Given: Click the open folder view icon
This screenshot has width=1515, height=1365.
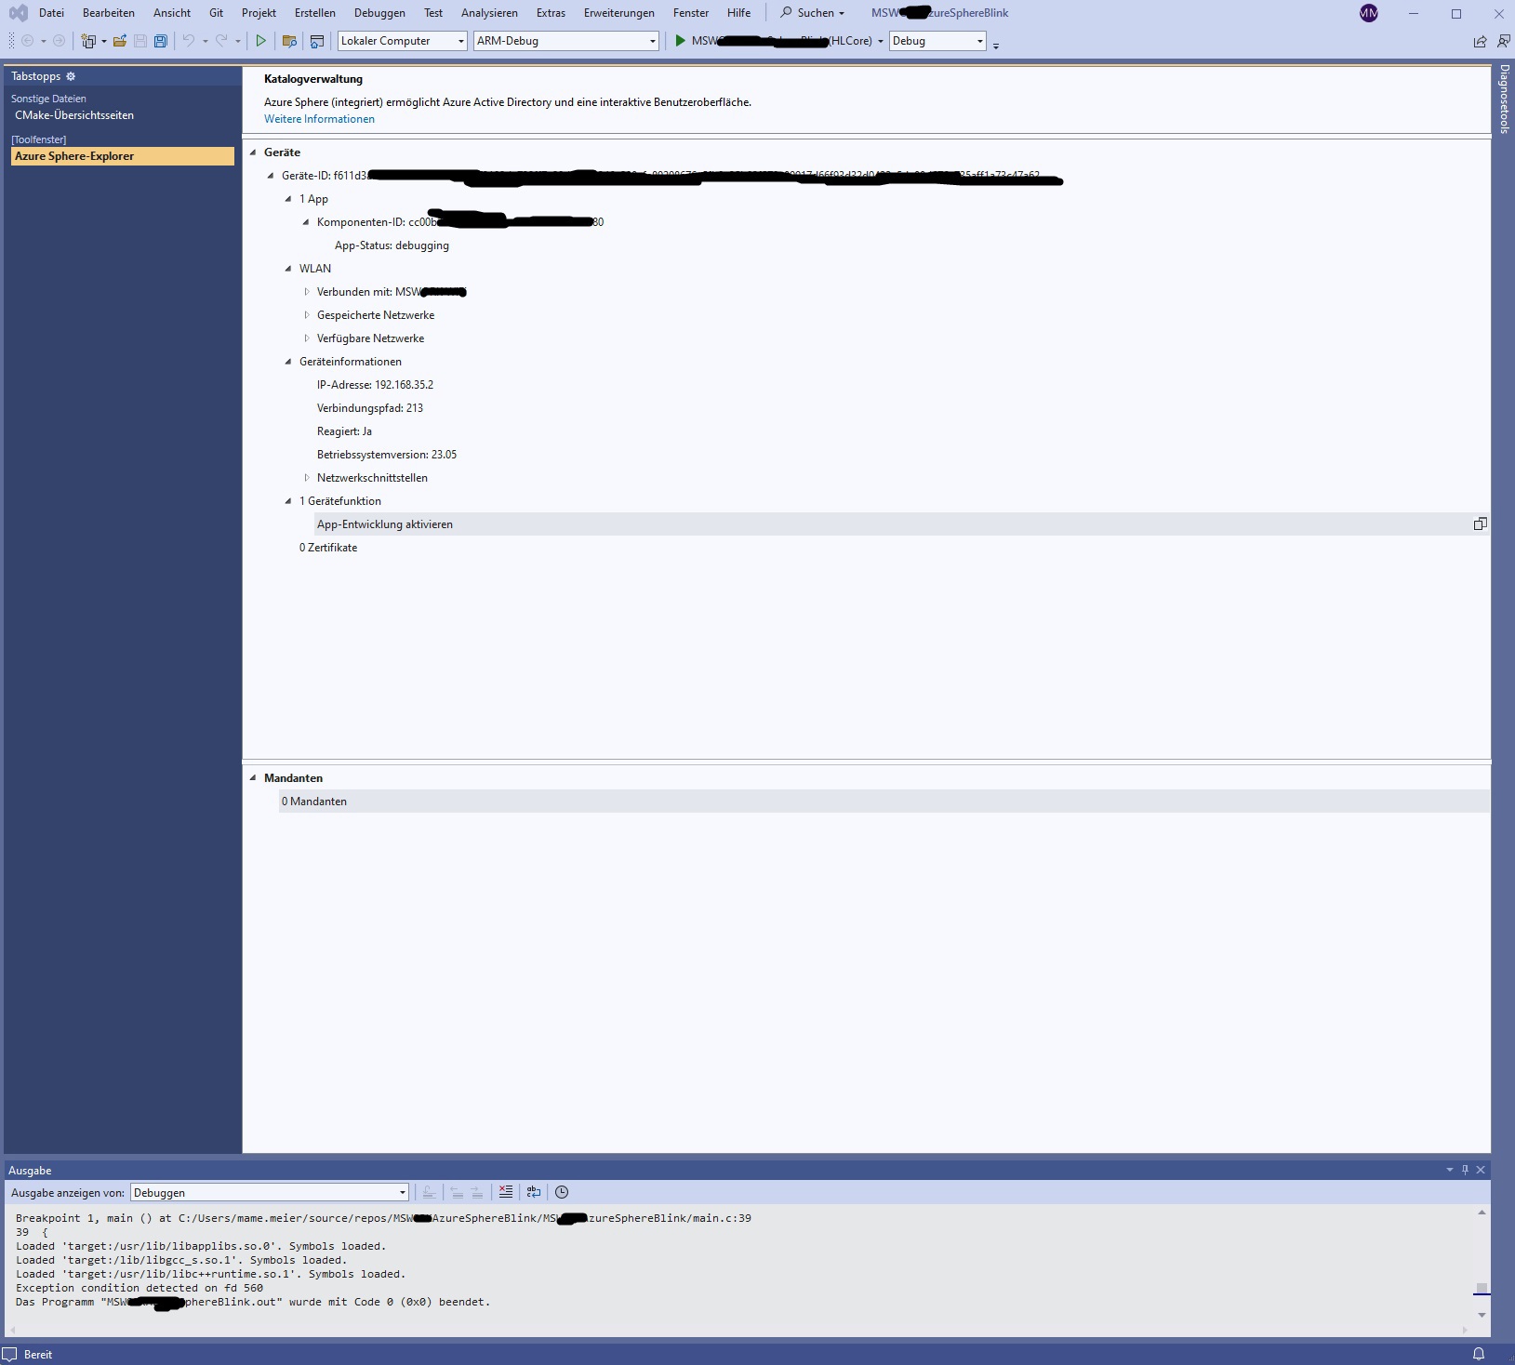Looking at the screenshot, I should click(289, 41).
